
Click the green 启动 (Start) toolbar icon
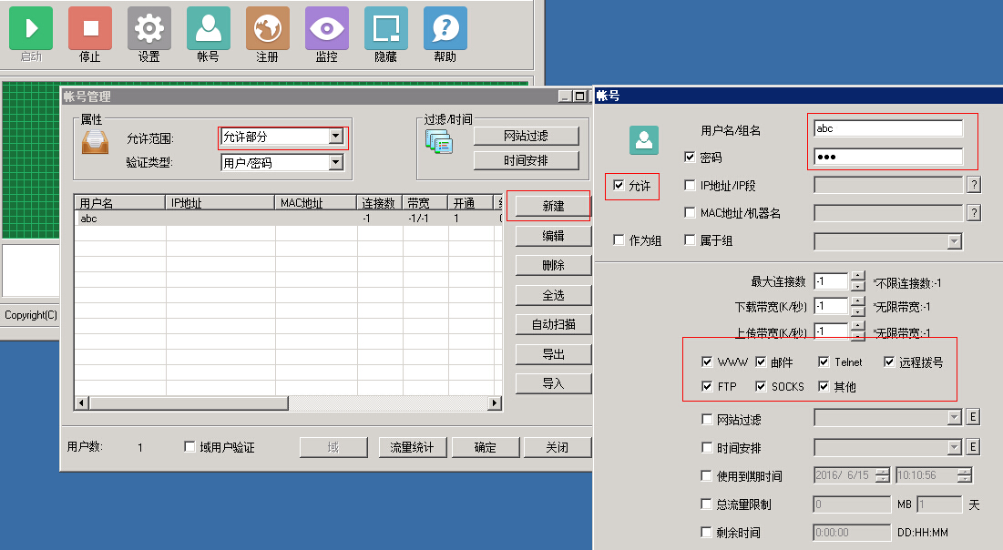(31, 28)
